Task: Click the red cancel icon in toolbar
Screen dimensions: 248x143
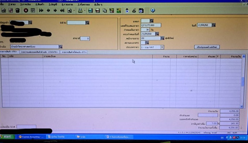Action: (26, 11)
